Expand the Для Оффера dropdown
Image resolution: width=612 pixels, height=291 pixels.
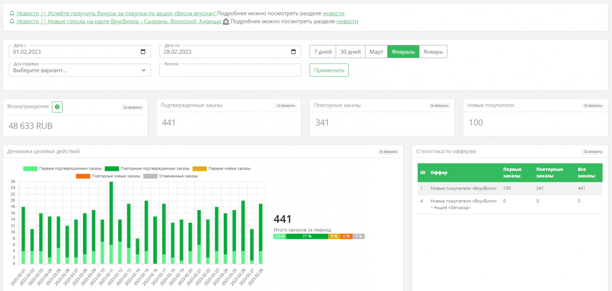80,70
